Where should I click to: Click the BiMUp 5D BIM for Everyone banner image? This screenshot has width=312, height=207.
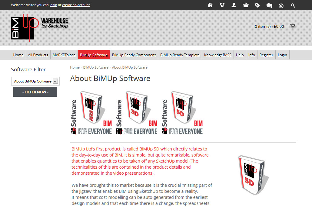[182, 112]
